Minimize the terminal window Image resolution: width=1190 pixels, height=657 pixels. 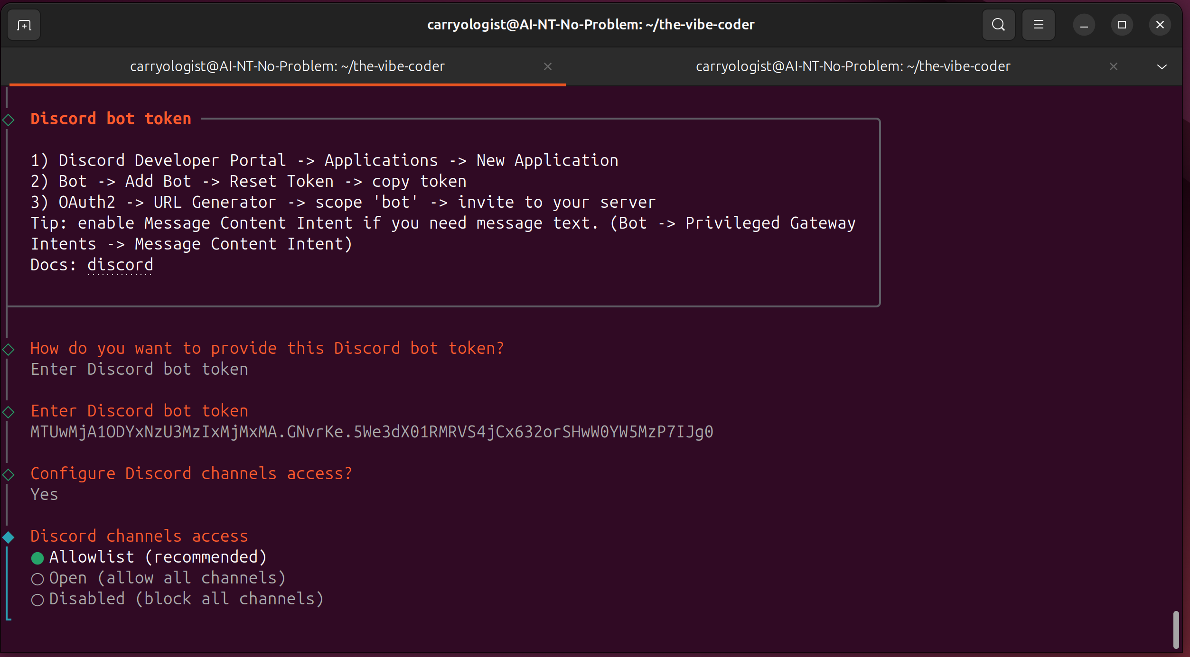pos(1084,25)
